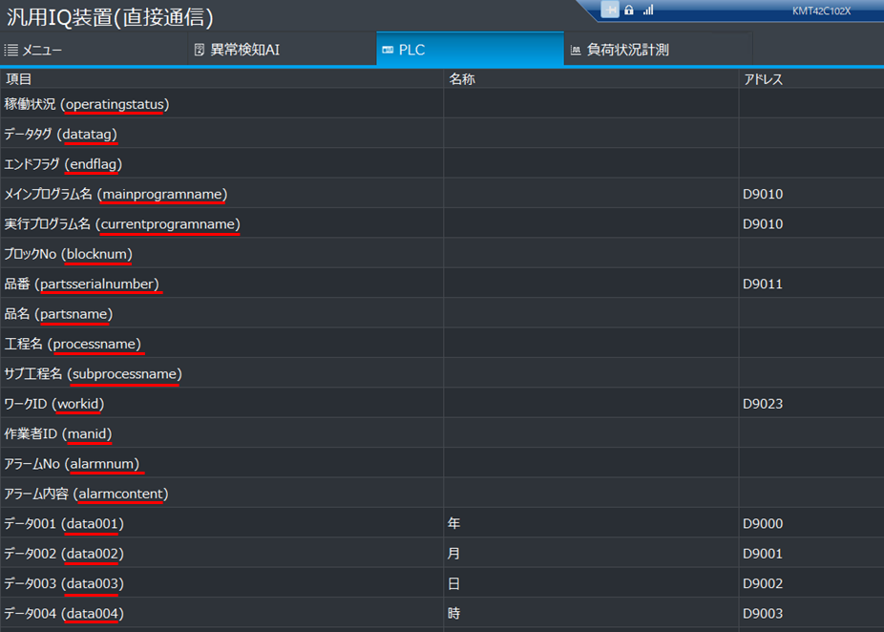Click empty address cell for endflag row
884x632 pixels.
click(810, 163)
